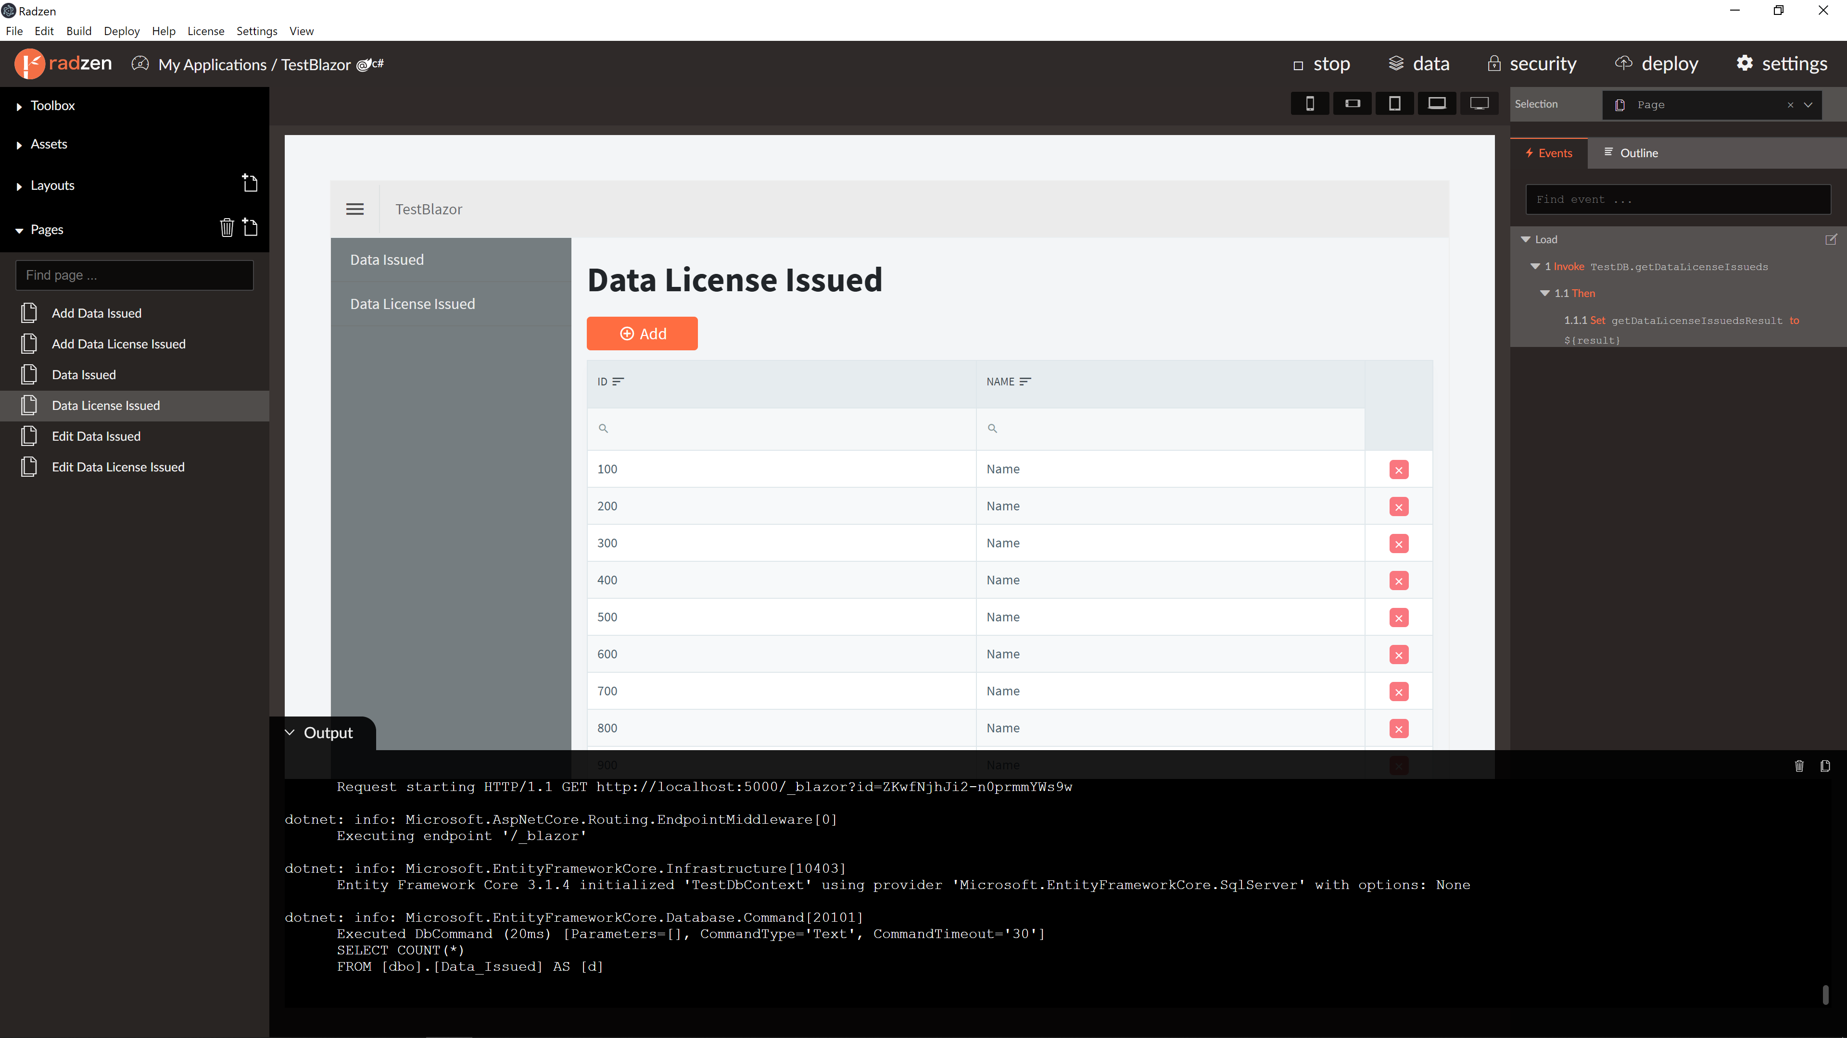Open the Data Issued page in list

coord(134,375)
